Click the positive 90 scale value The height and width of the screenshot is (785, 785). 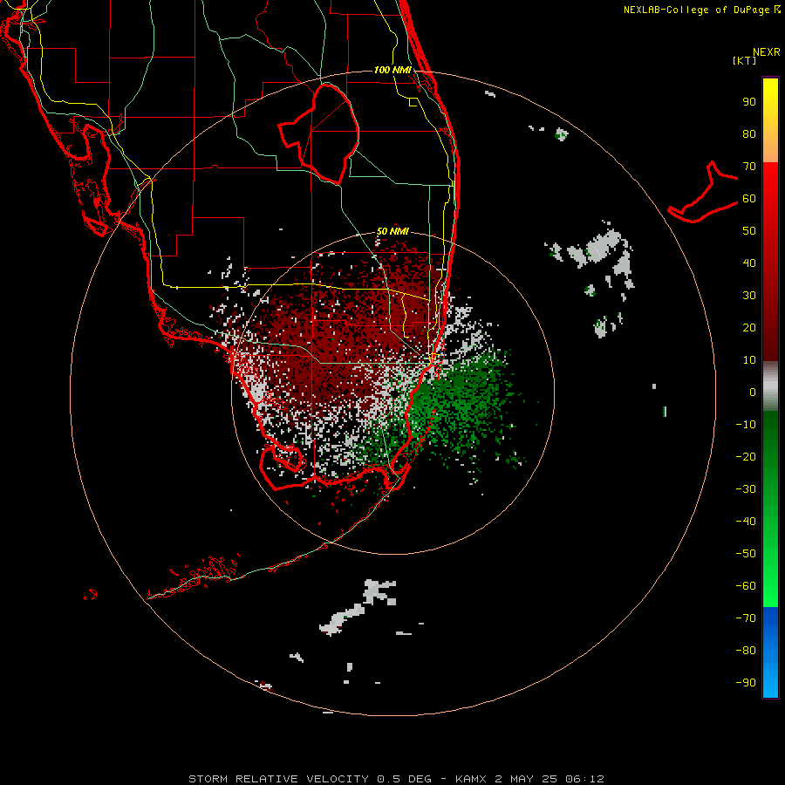(x=749, y=102)
